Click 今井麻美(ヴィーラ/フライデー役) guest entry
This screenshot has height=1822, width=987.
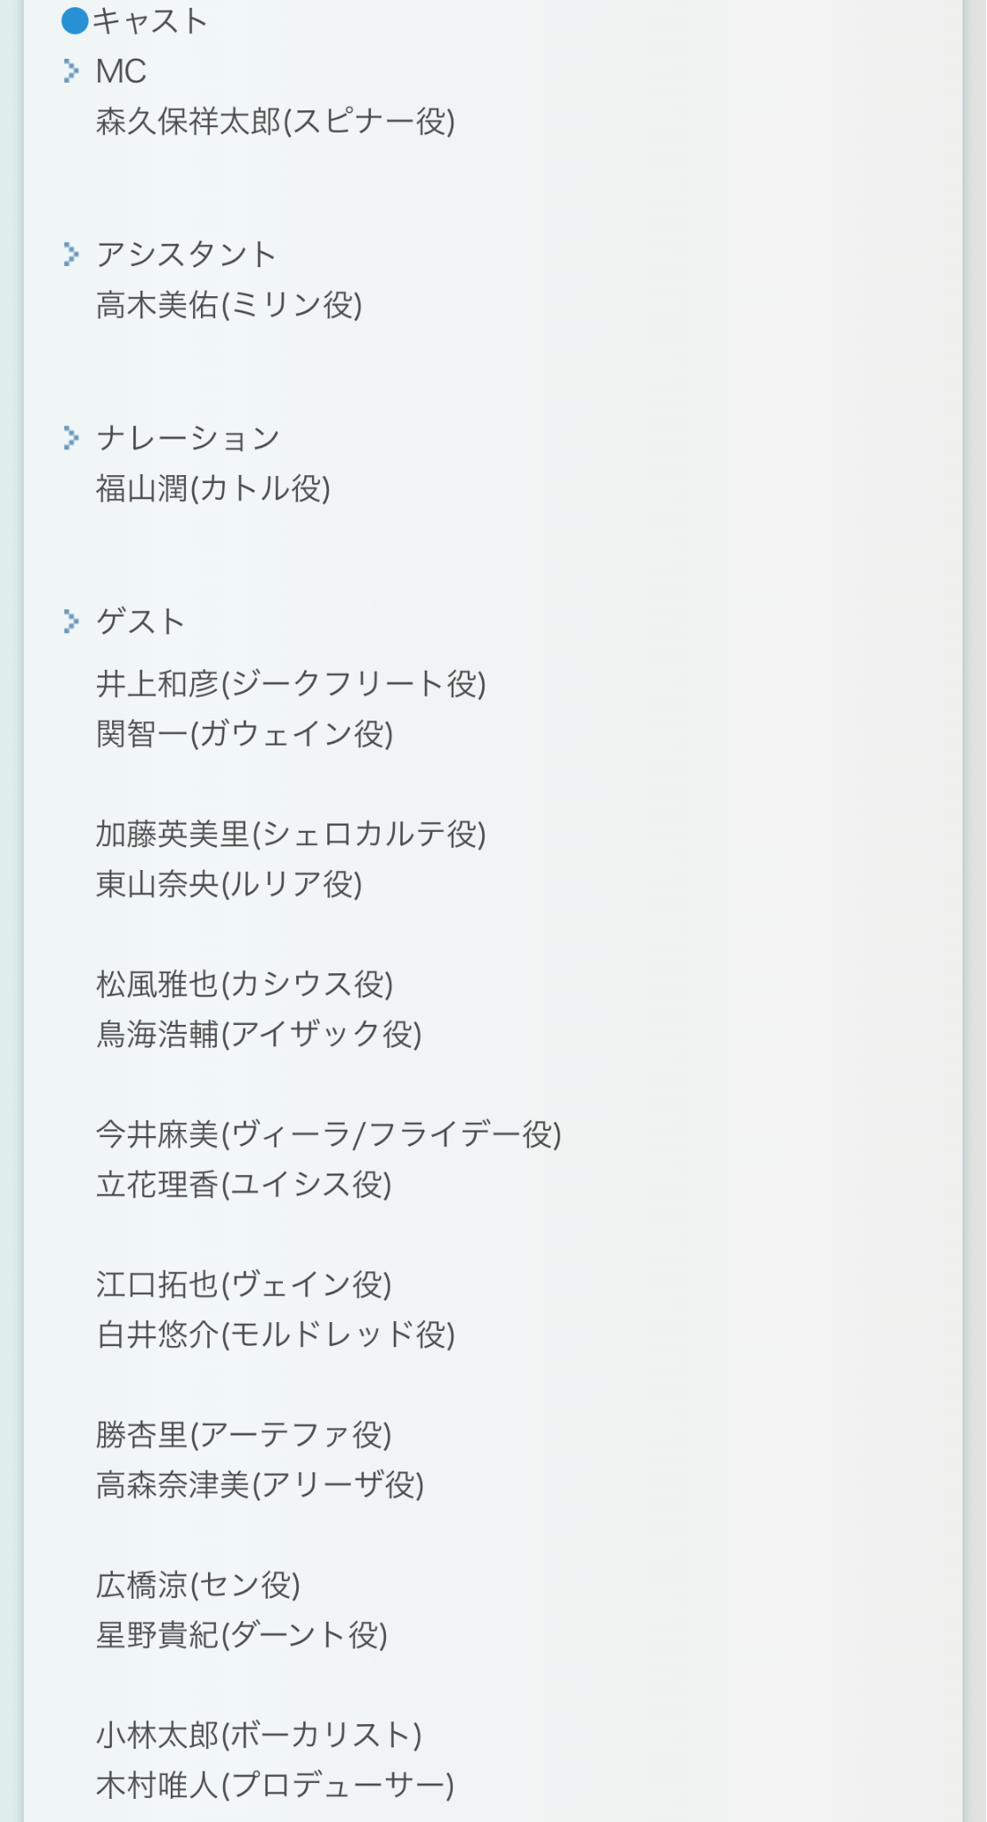click(329, 1134)
